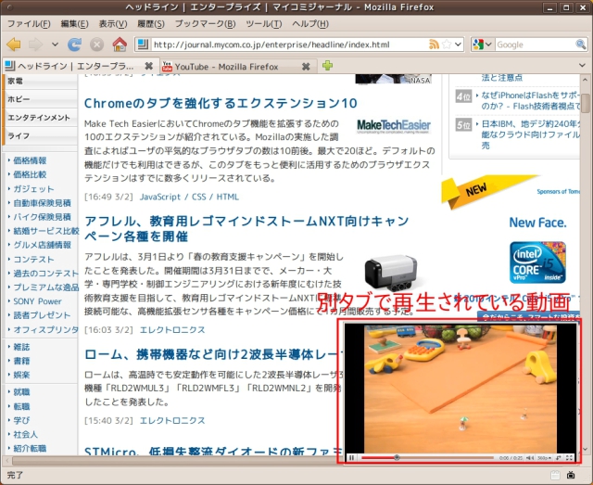This screenshot has width=593, height=485.
Task: Open the URL bar history dropdown
Action: (459, 45)
